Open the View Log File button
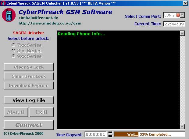This screenshot has height=139, width=189. click(29, 100)
